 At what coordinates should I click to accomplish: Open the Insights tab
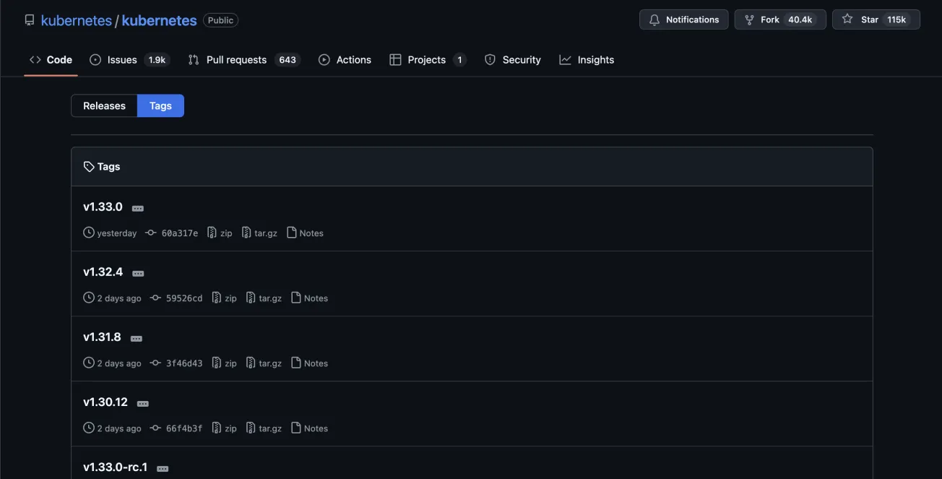[587, 60]
